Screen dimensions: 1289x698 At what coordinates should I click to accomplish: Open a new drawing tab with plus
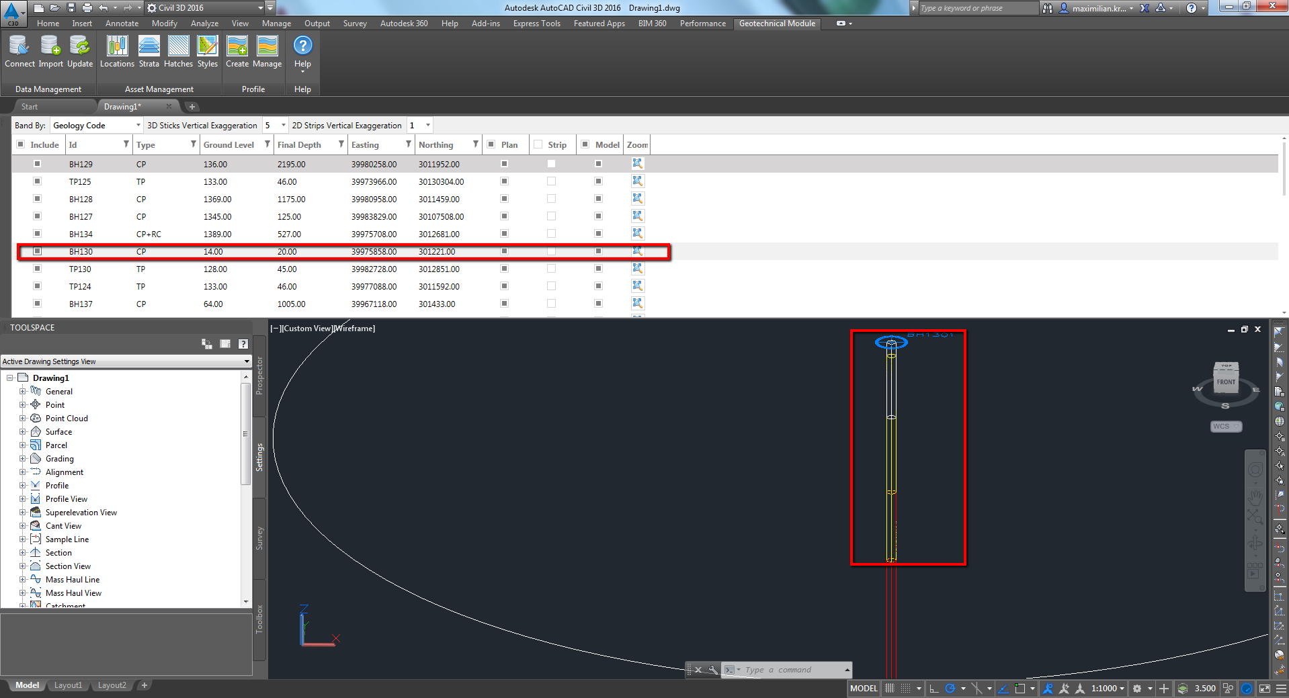[x=192, y=107]
